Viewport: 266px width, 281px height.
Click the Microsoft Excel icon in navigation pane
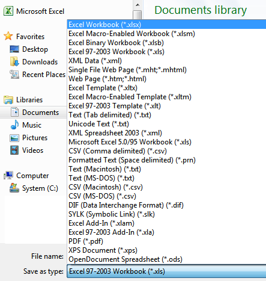click(x=8, y=11)
